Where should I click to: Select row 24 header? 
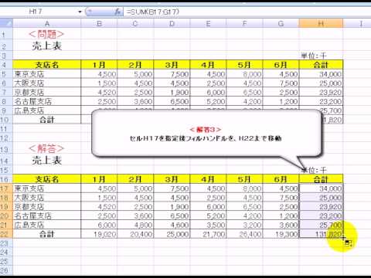pos(6,253)
